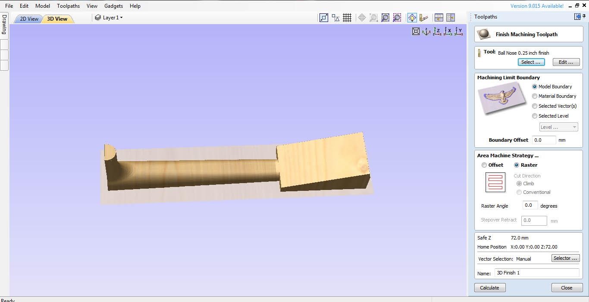The width and height of the screenshot is (589, 302).
Task: Open the Help menu
Action: pos(135,6)
